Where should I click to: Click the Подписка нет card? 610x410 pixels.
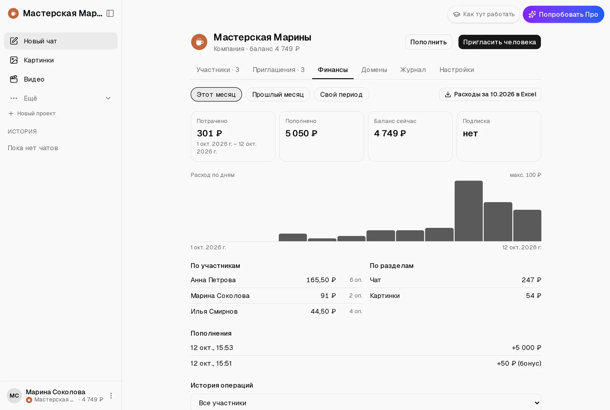[x=499, y=136]
